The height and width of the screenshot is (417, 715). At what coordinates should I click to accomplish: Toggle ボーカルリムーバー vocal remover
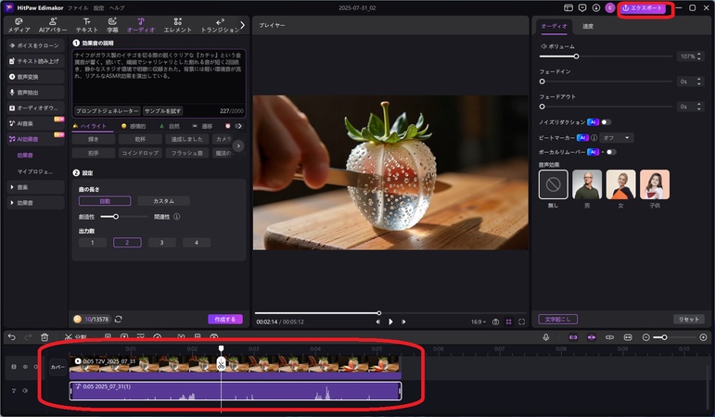[x=611, y=152]
